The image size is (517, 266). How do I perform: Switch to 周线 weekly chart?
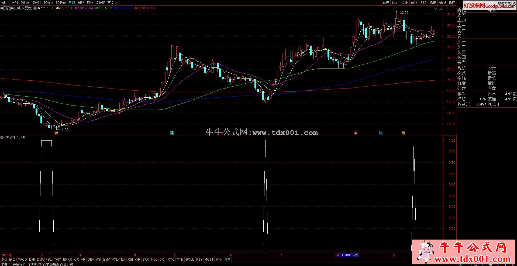click(81, 3)
